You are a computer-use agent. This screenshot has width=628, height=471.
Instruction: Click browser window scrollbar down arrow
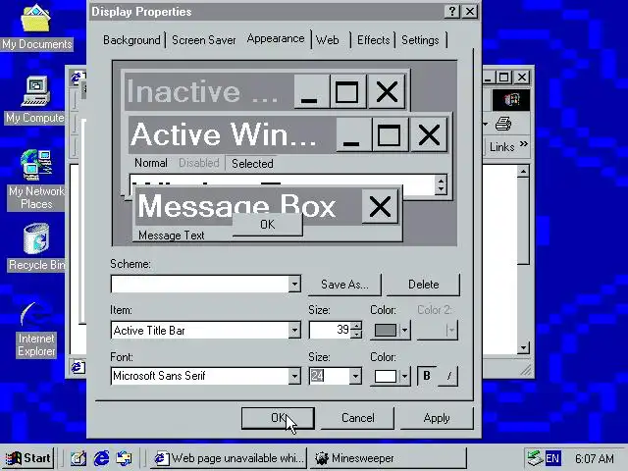pos(523,347)
